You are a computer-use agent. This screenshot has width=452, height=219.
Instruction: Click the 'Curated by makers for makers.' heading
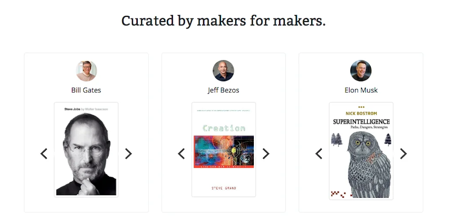pyautogui.click(x=223, y=21)
